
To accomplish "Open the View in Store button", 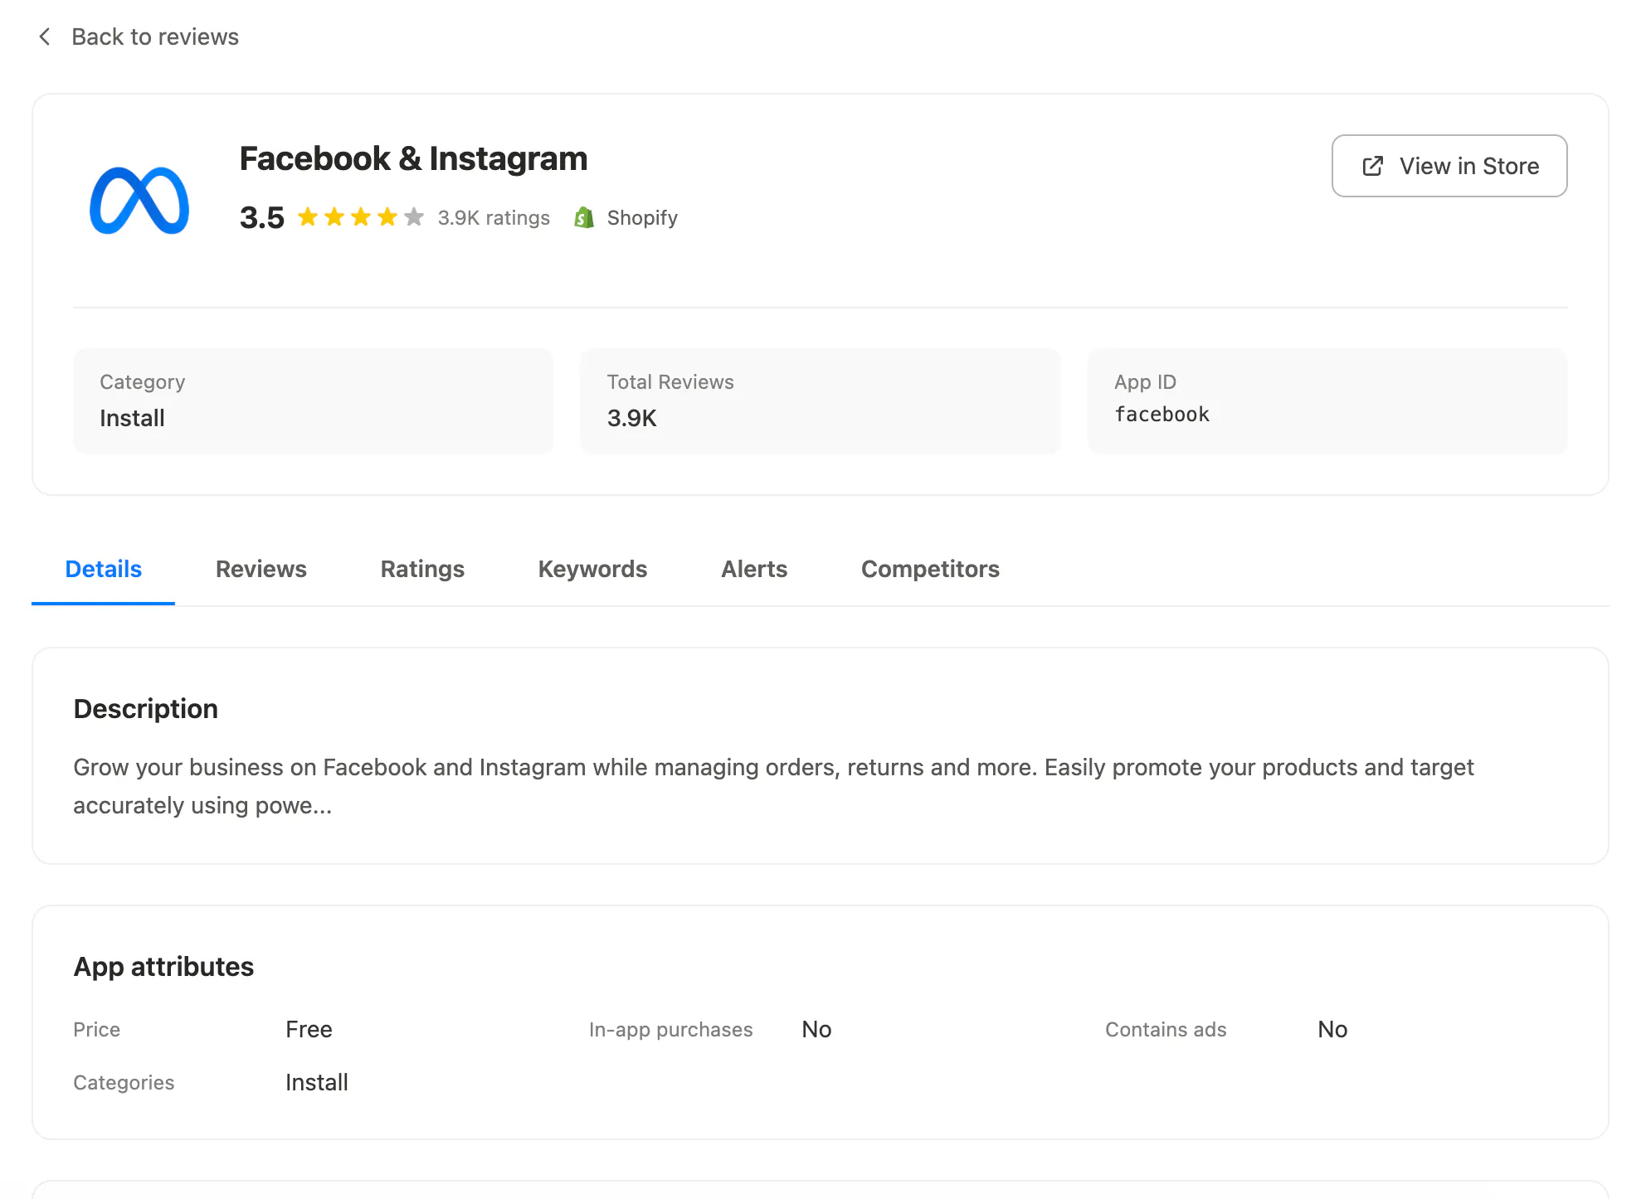I will (1449, 166).
